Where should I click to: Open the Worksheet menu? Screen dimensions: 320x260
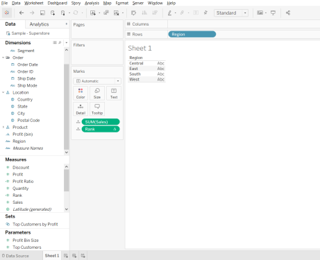pos(34,3)
